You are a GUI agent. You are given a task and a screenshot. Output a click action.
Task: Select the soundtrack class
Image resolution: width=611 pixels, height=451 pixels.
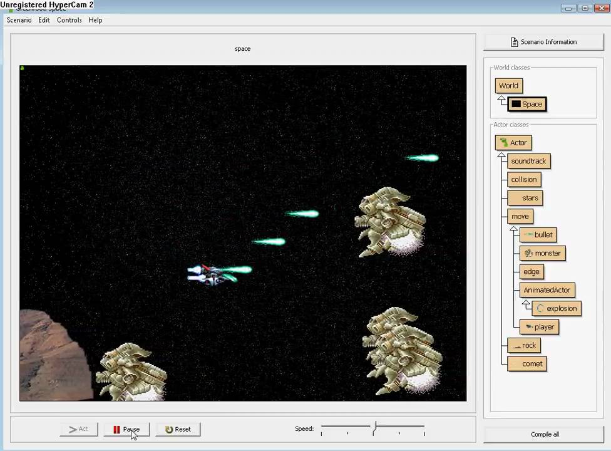point(529,161)
